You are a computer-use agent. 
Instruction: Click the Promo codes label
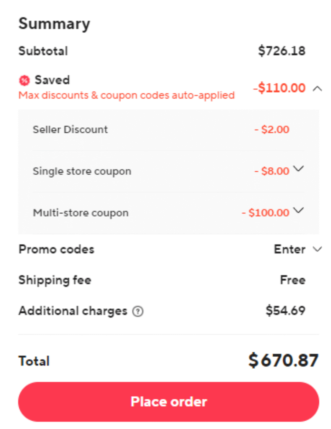(x=56, y=249)
